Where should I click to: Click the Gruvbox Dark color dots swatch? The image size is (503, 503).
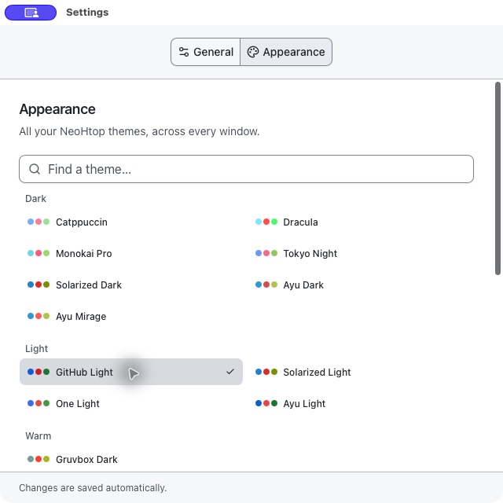(x=39, y=459)
